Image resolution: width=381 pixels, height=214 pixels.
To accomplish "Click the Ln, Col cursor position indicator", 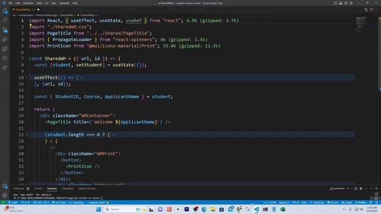I will [x=270, y=202].
